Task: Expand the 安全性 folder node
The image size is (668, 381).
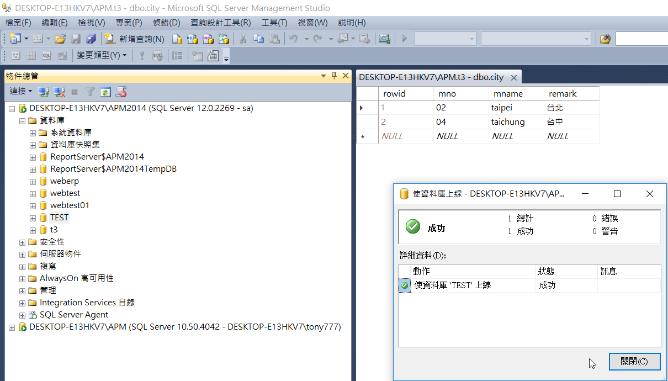Action: [23, 242]
